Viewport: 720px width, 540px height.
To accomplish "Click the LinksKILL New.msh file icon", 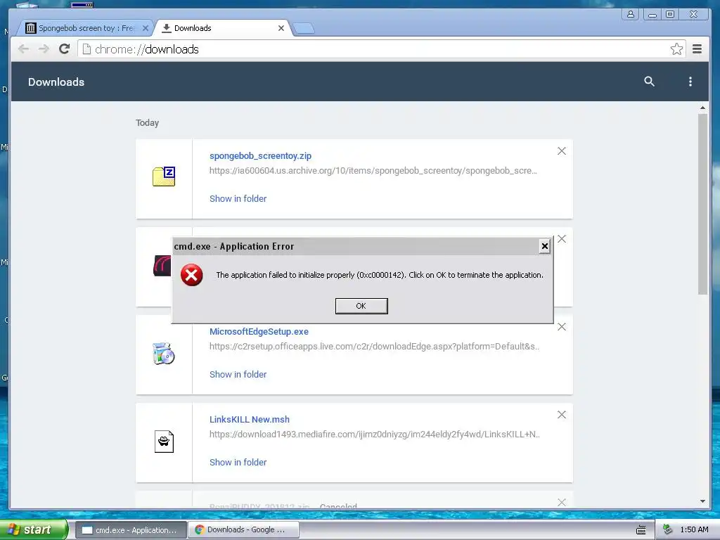I will coord(164,442).
